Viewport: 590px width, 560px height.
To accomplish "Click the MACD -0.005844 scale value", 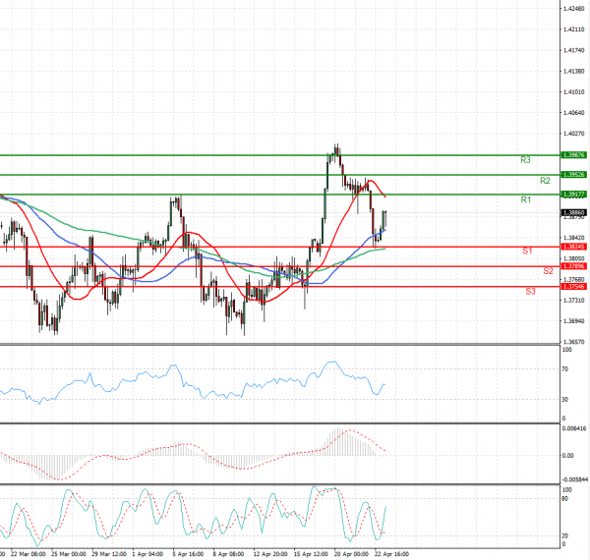I will point(575,480).
